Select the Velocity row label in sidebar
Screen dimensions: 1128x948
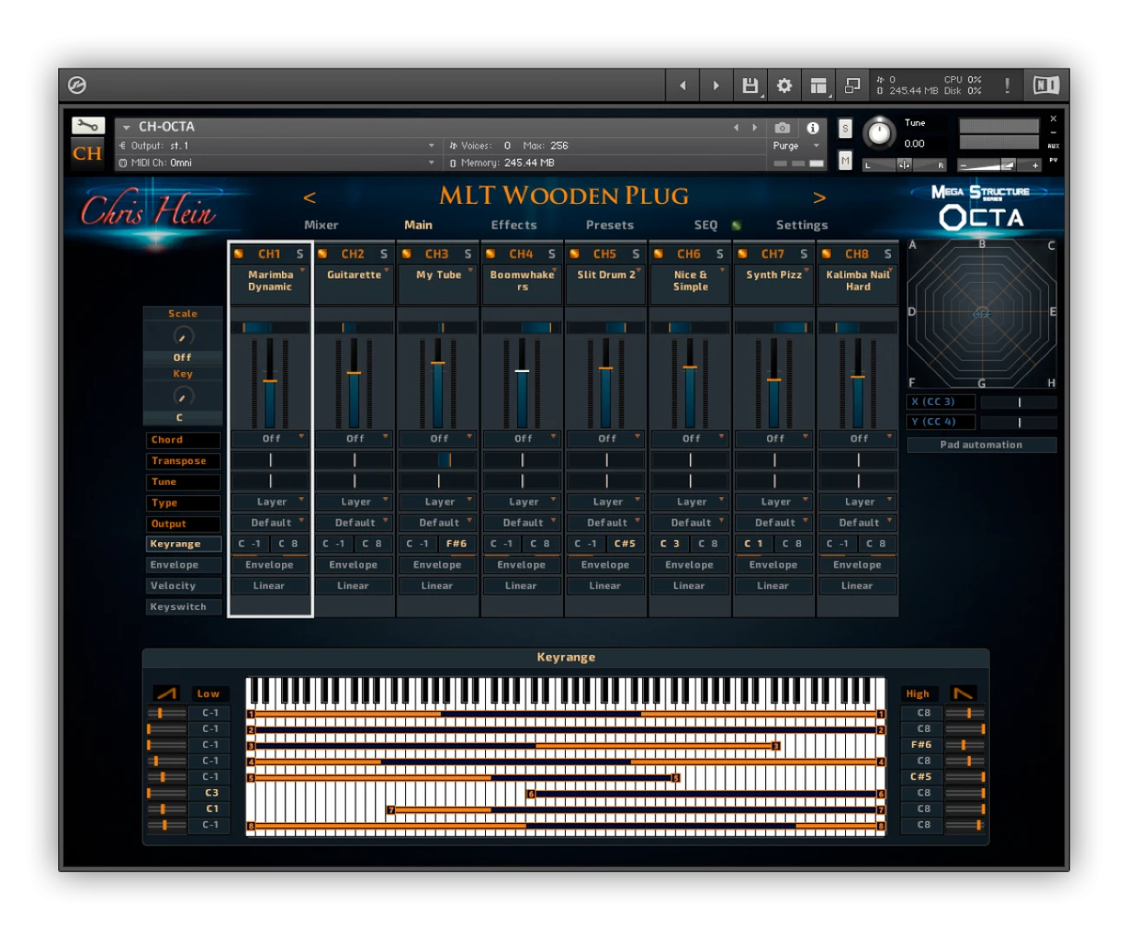tap(184, 586)
